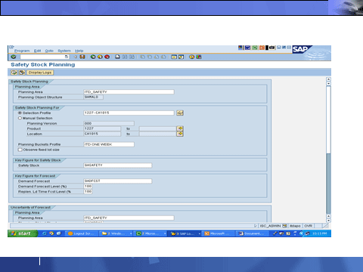Switch to Logout Scr... taskbar window
Screen dimensions: 363x272
pyautogui.click(x=82, y=233)
